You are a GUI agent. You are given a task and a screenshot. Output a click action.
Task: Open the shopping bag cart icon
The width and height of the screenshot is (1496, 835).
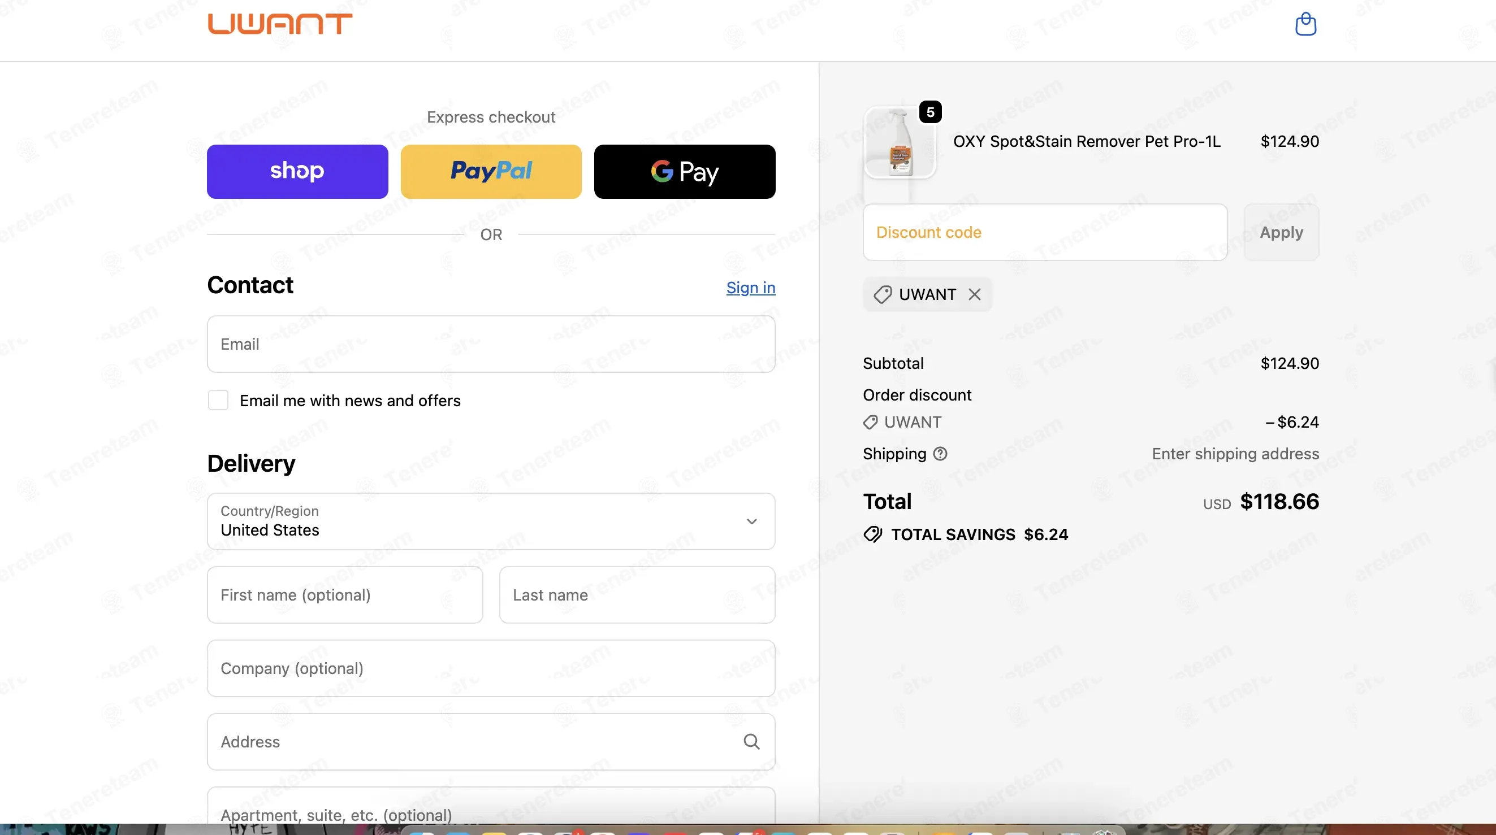tap(1305, 24)
